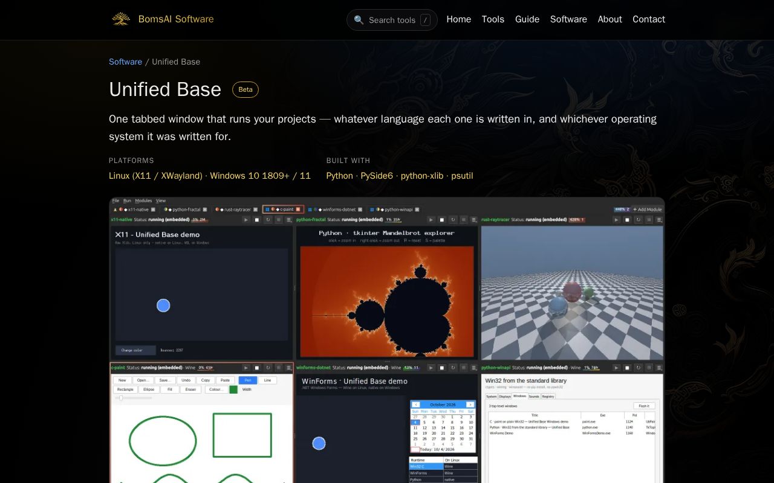Click the play icon in rust-raytracer panel

(616, 220)
